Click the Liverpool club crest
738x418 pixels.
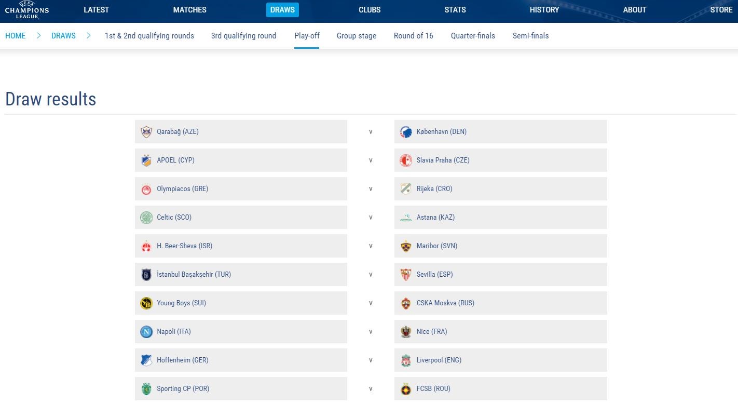[406, 360]
